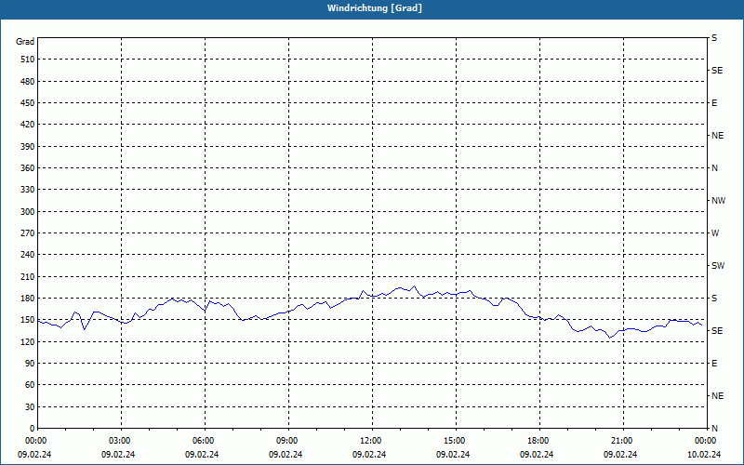Pick the 180 label on the left axis
Viewport: 744px width, 465px height.
[28, 299]
